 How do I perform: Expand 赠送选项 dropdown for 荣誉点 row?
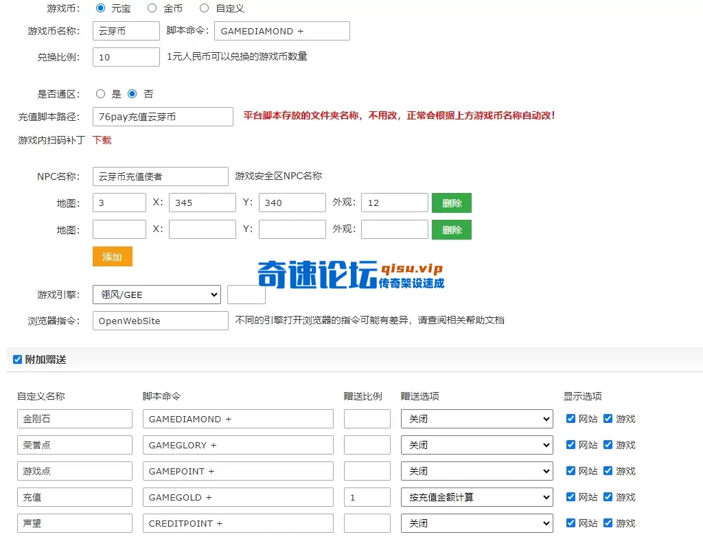coord(476,445)
